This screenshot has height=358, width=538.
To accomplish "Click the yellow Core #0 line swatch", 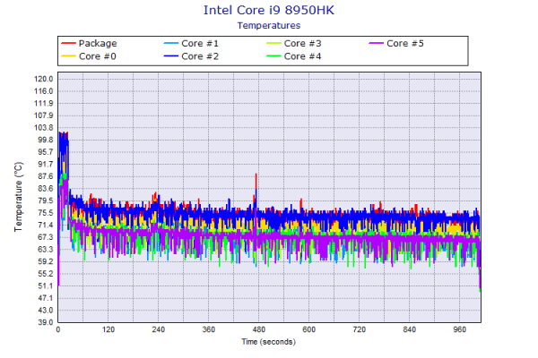I will (68, 56).
